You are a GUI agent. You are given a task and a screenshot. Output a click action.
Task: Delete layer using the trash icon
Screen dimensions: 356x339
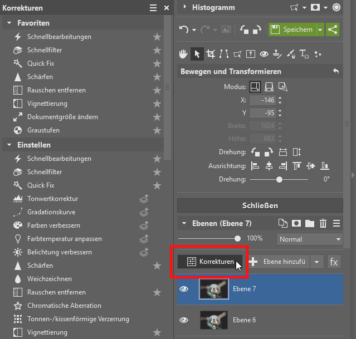tap(323, 223)
